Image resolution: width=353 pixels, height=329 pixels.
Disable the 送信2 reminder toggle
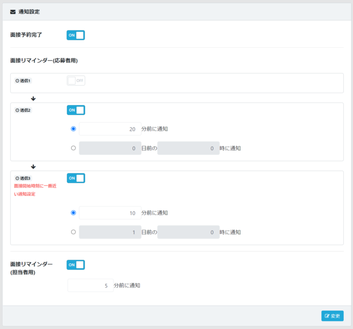(x=75, y=110)
